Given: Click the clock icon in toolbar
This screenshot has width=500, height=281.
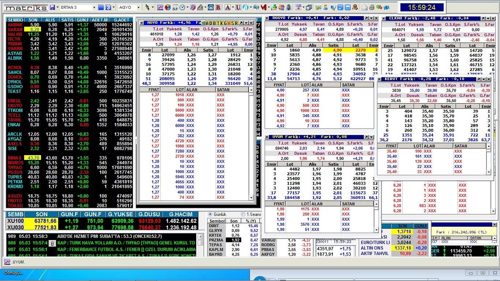Looking at the screenshot, I should [x=182, y=7].
